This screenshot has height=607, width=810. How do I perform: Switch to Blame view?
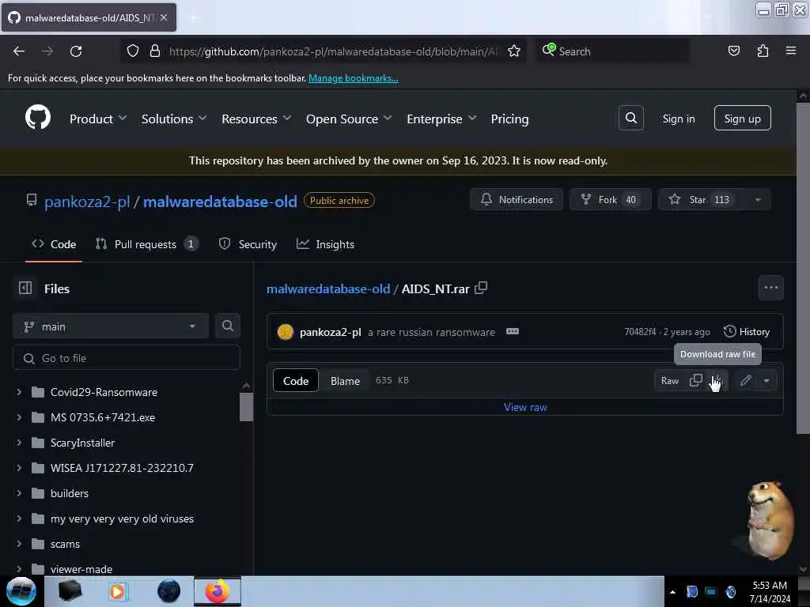point(345,381)
